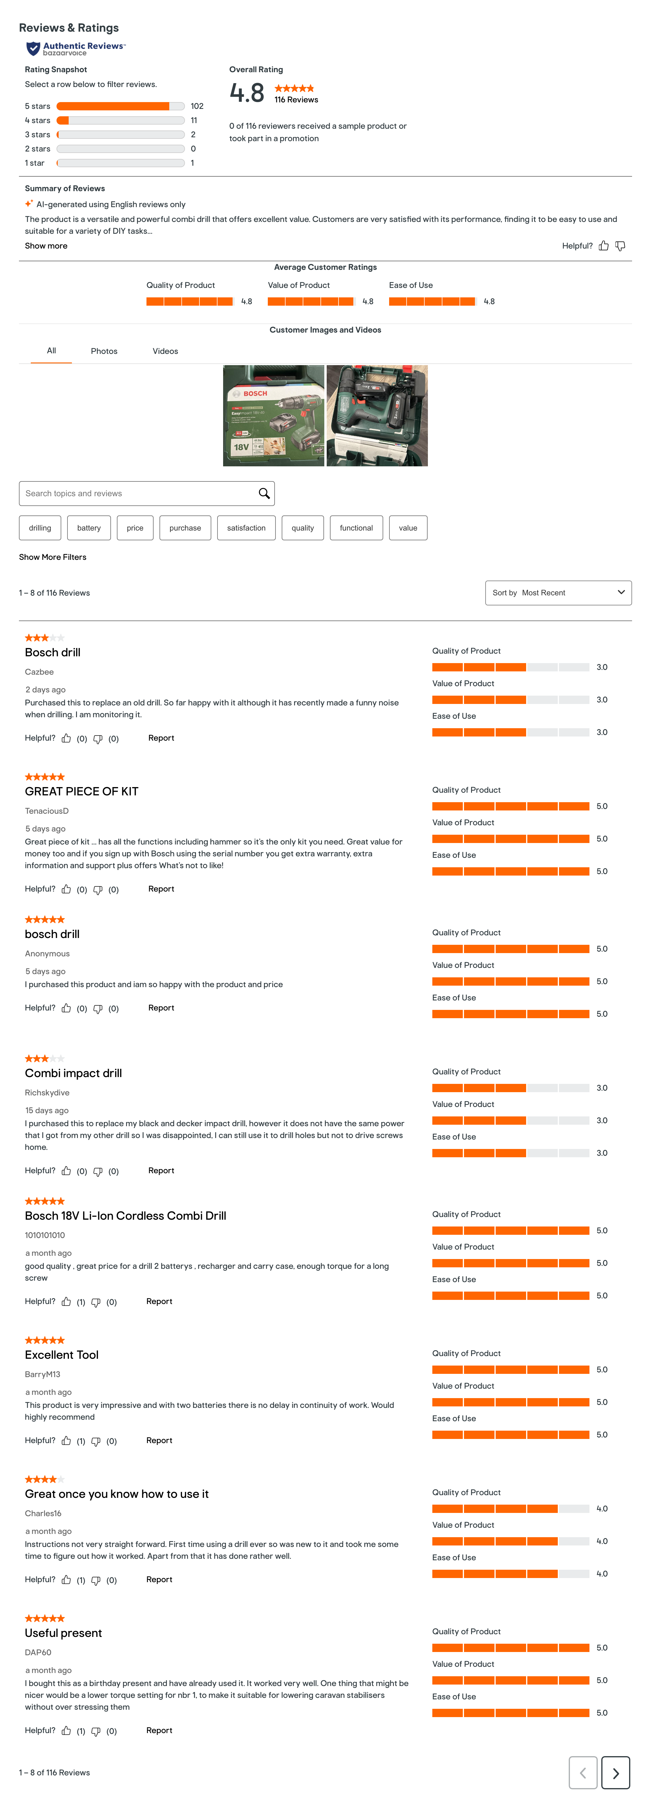
Task: Switch to the Photos tab
Action: (104, 351)
